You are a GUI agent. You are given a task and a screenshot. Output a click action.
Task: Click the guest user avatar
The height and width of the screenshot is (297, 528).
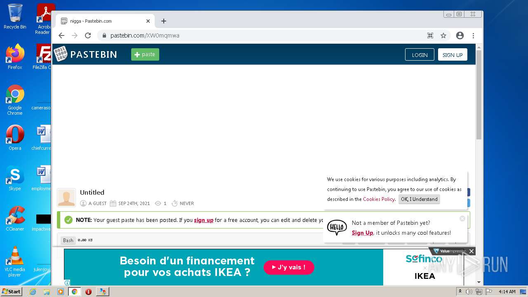[66, 198]
